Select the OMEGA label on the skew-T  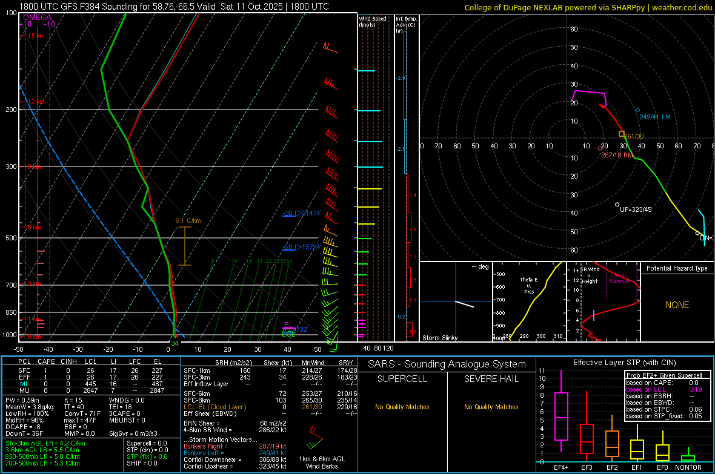37,18
